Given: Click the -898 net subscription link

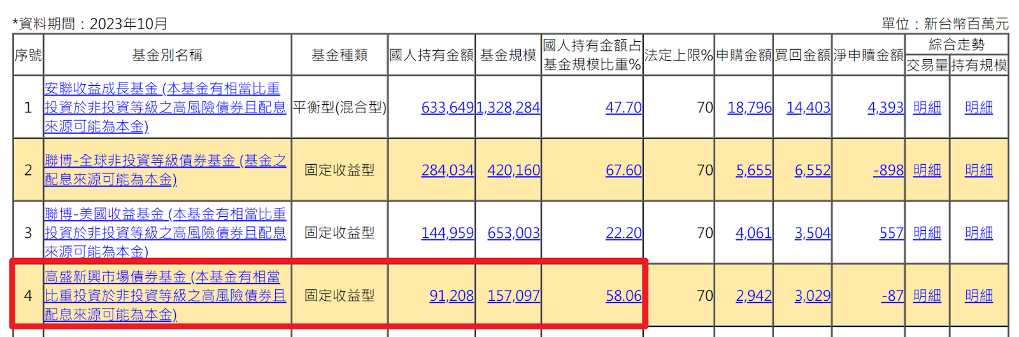Looking at the screenshot, I should point(888,170).
